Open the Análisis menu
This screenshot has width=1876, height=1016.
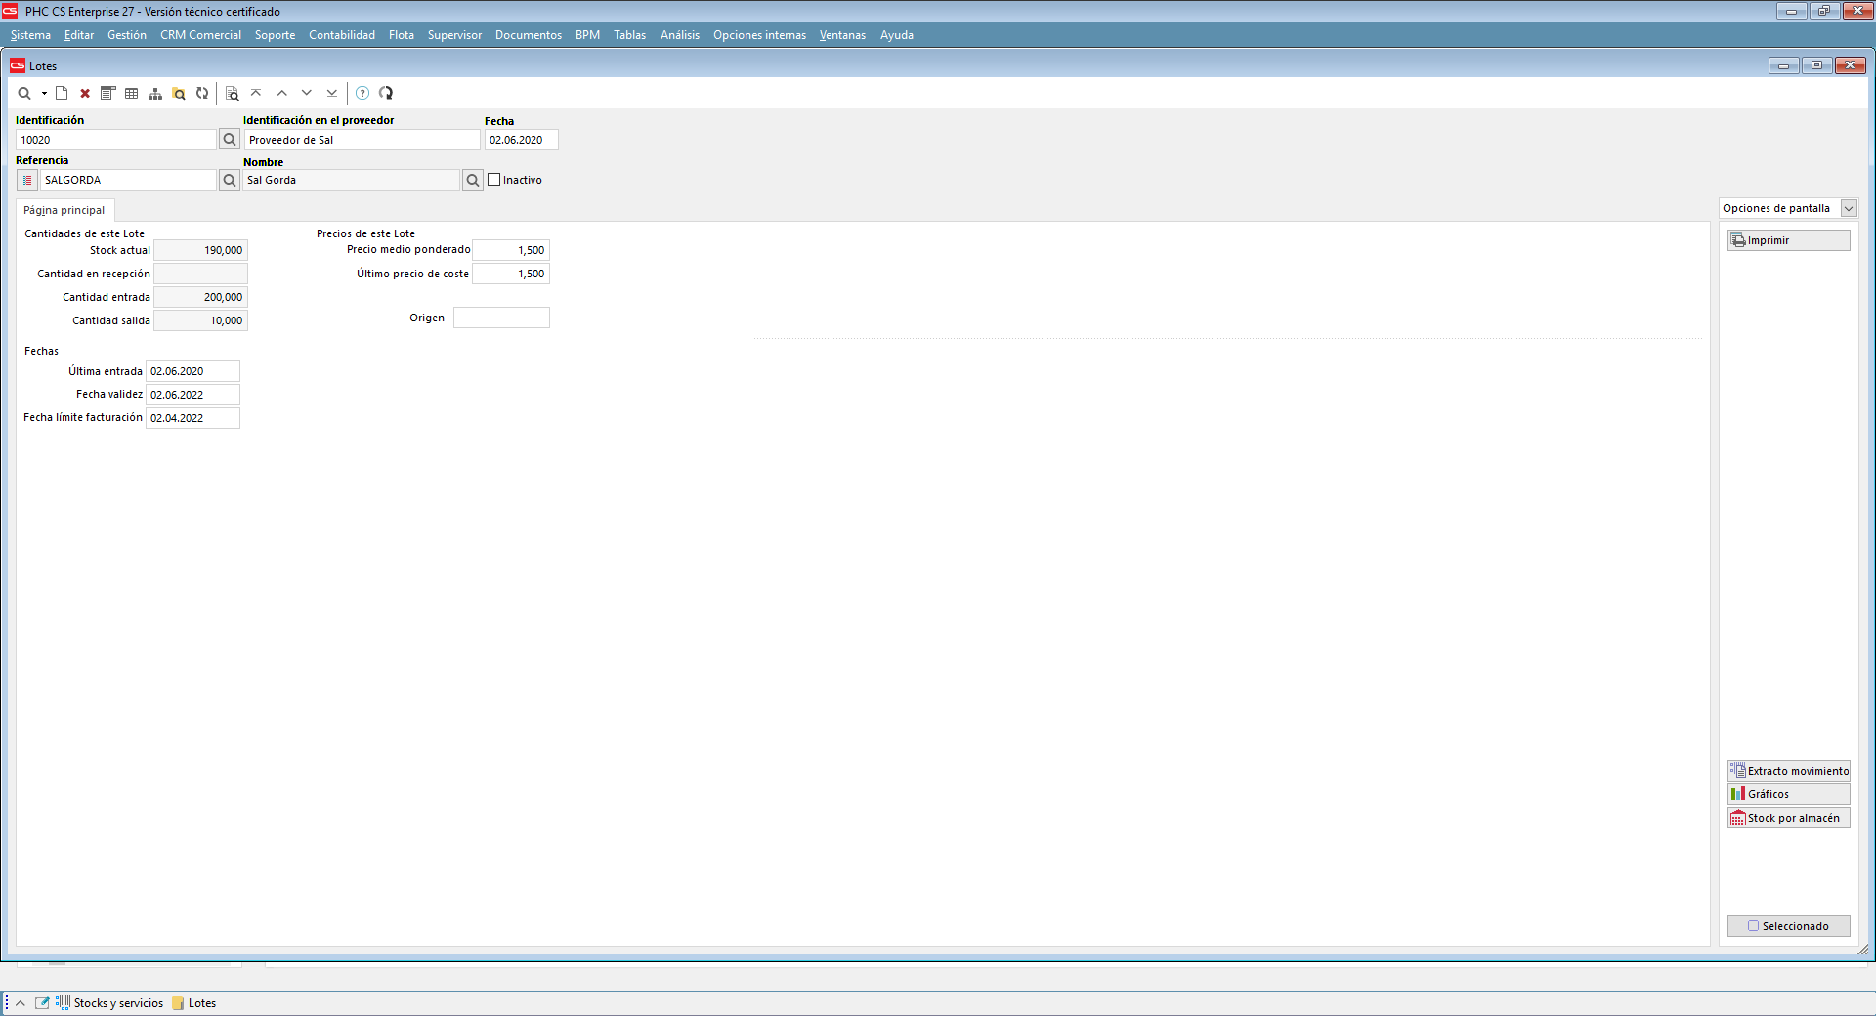click(x=680, y=35)
